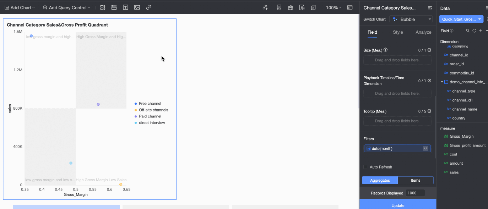Enable the Auto Refresh checkbox
The height and width of the screenshot is (209, 488).
[x=365, y=167]
